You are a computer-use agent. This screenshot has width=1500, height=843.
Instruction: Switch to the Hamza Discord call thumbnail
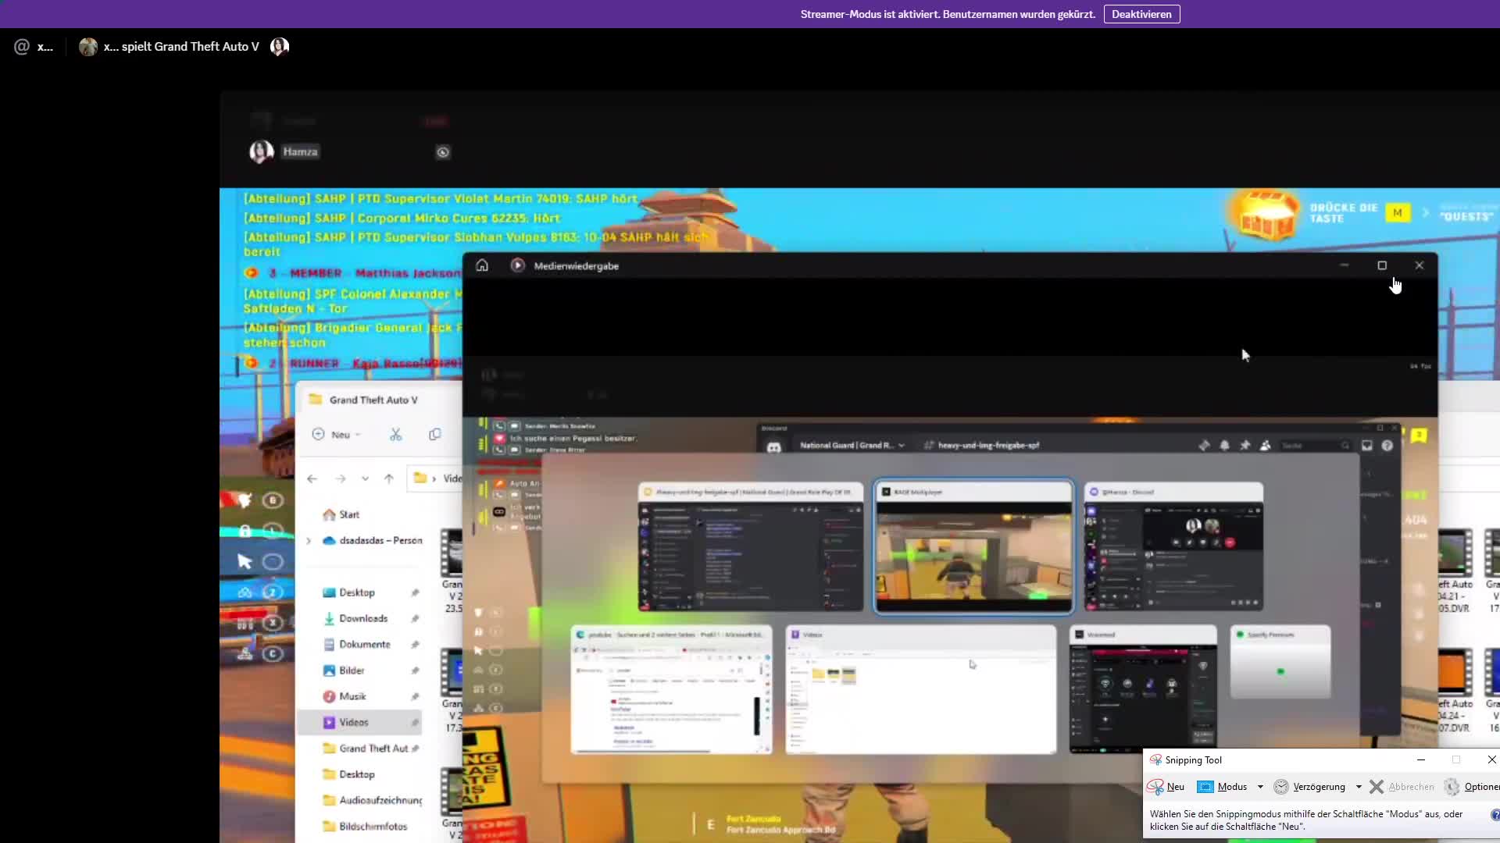[x=1173, y=547]
